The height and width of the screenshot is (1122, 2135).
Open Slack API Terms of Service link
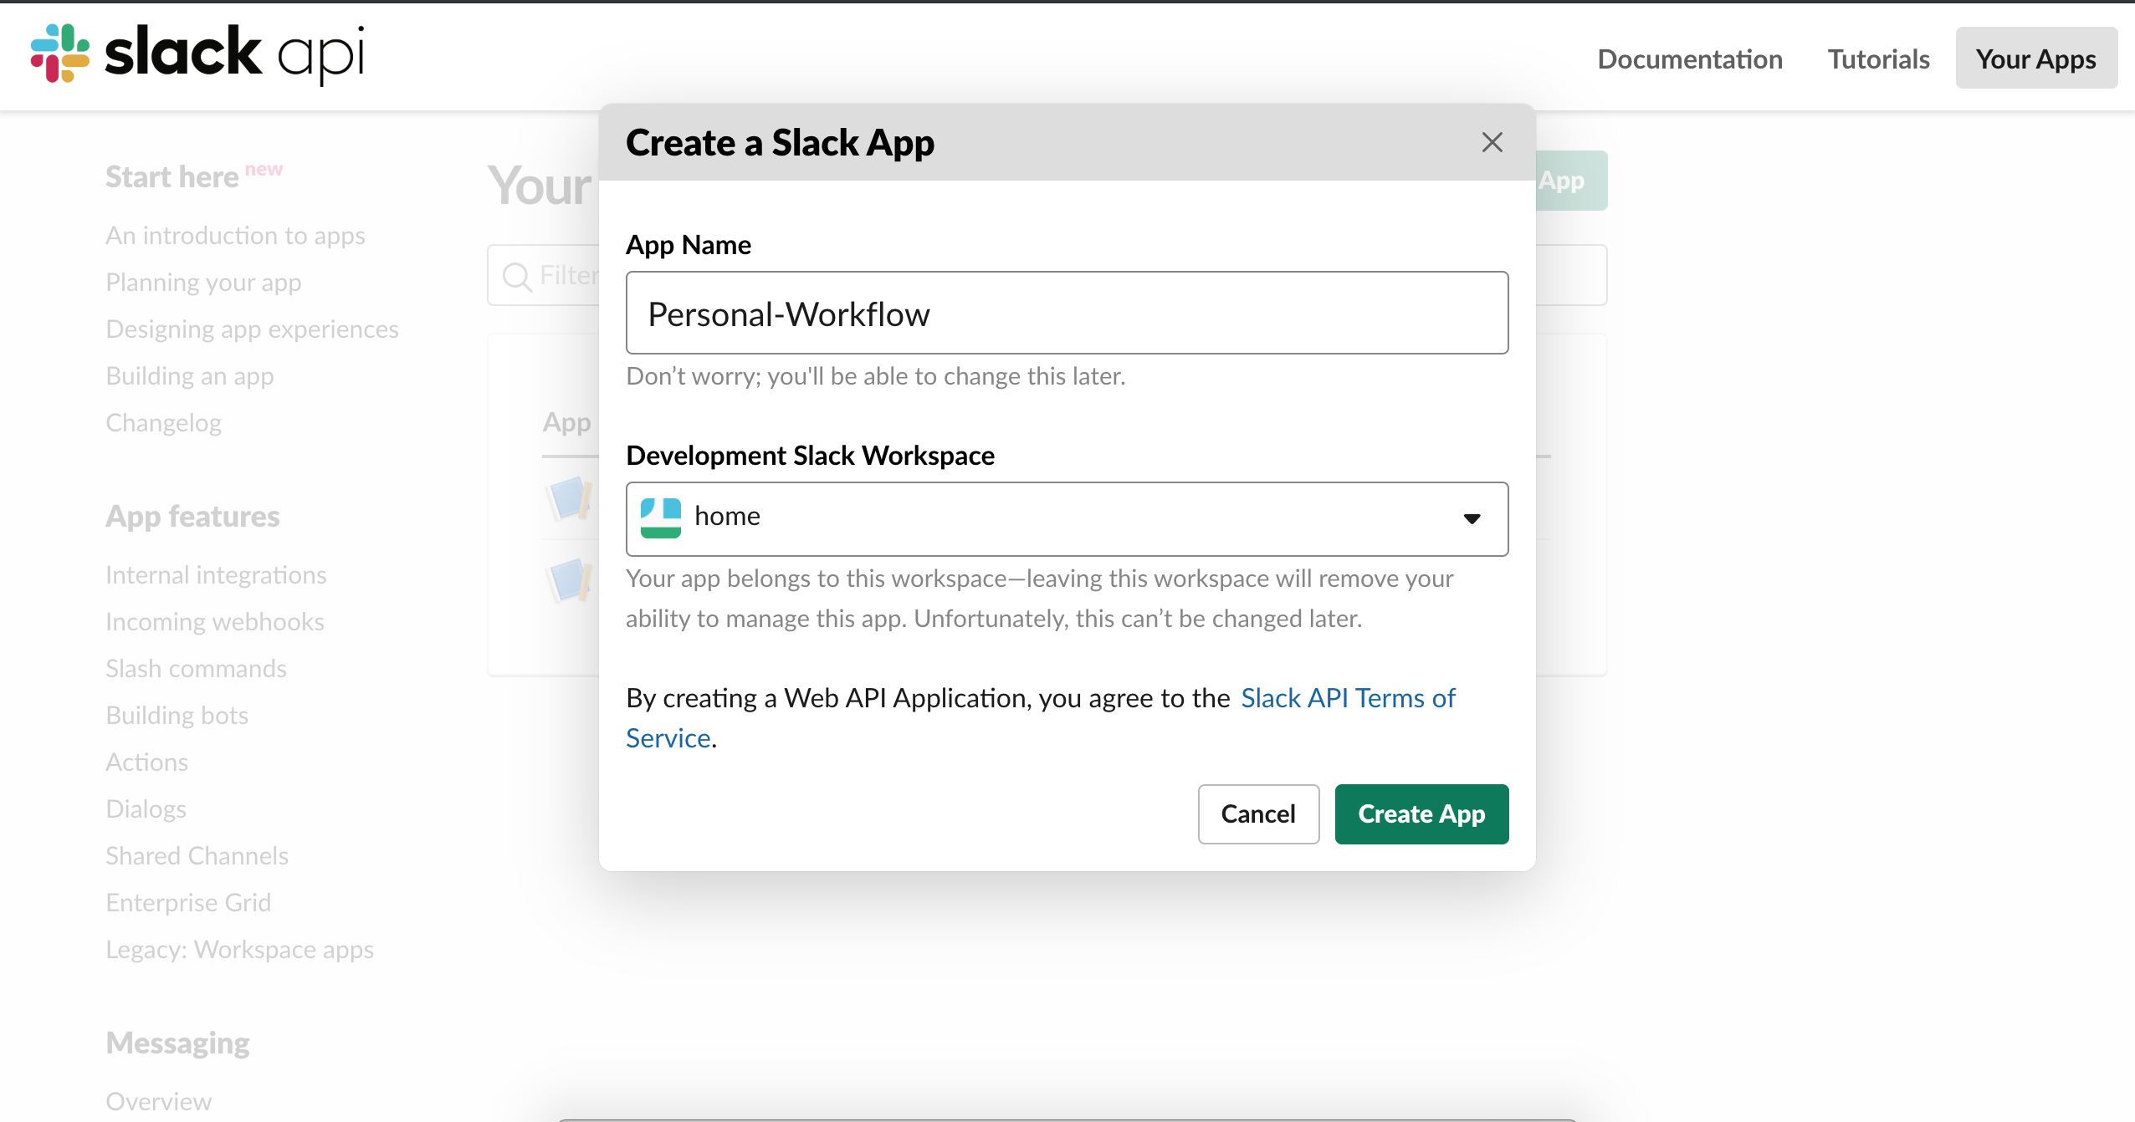coord(1347,698)
